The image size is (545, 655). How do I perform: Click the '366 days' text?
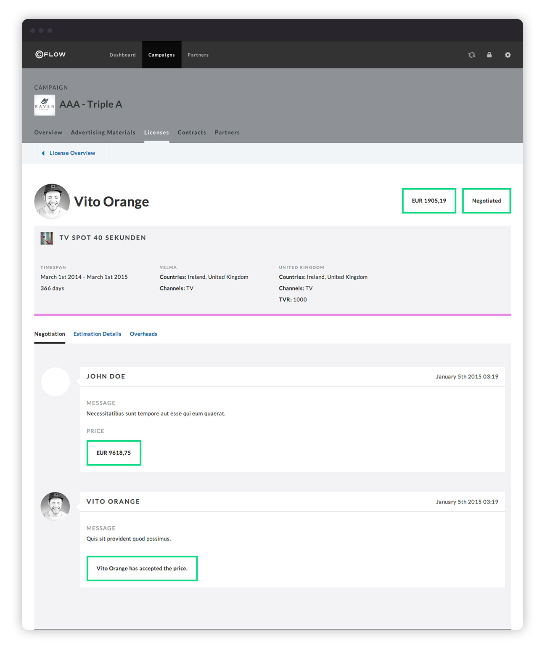[52, 288]
